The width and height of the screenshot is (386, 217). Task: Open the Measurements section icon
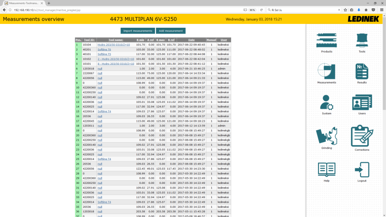pyautogui.click(x=327, y=71)
